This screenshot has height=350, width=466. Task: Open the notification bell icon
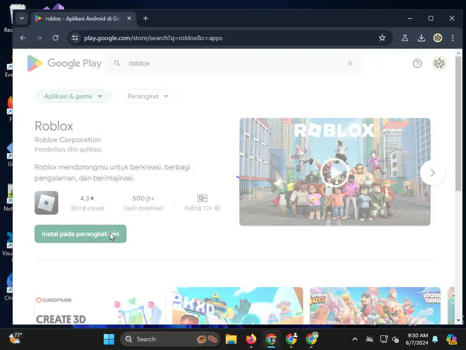pyautogui.click(x=435, y=339)
